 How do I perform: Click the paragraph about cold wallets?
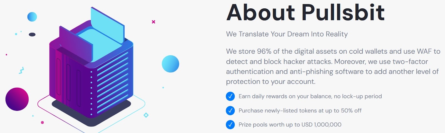pos(333,66)
